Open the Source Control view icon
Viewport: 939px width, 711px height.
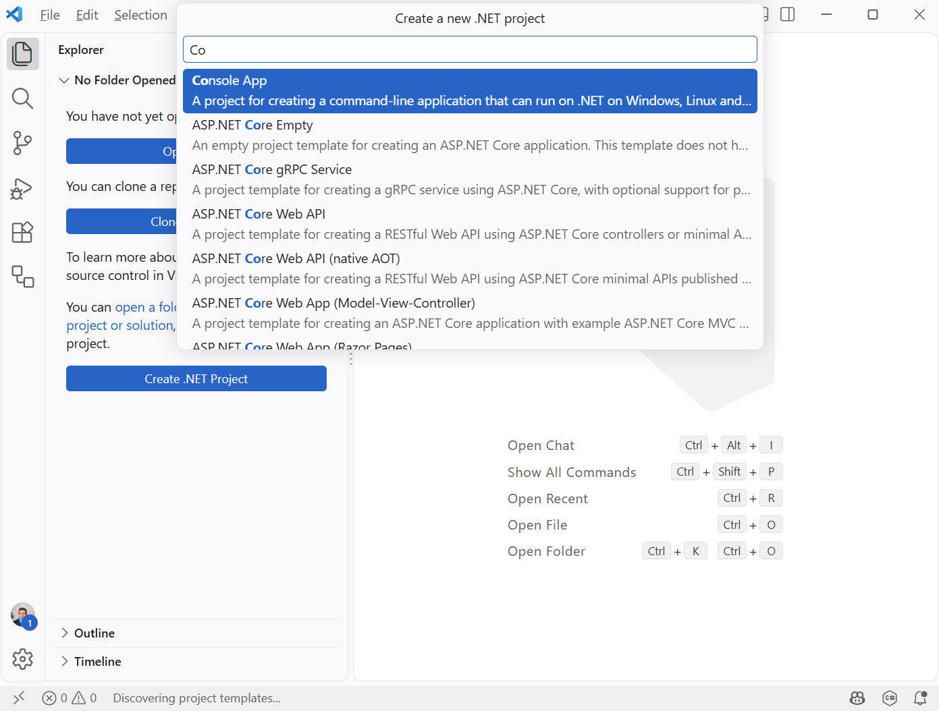tap(22, 143)
